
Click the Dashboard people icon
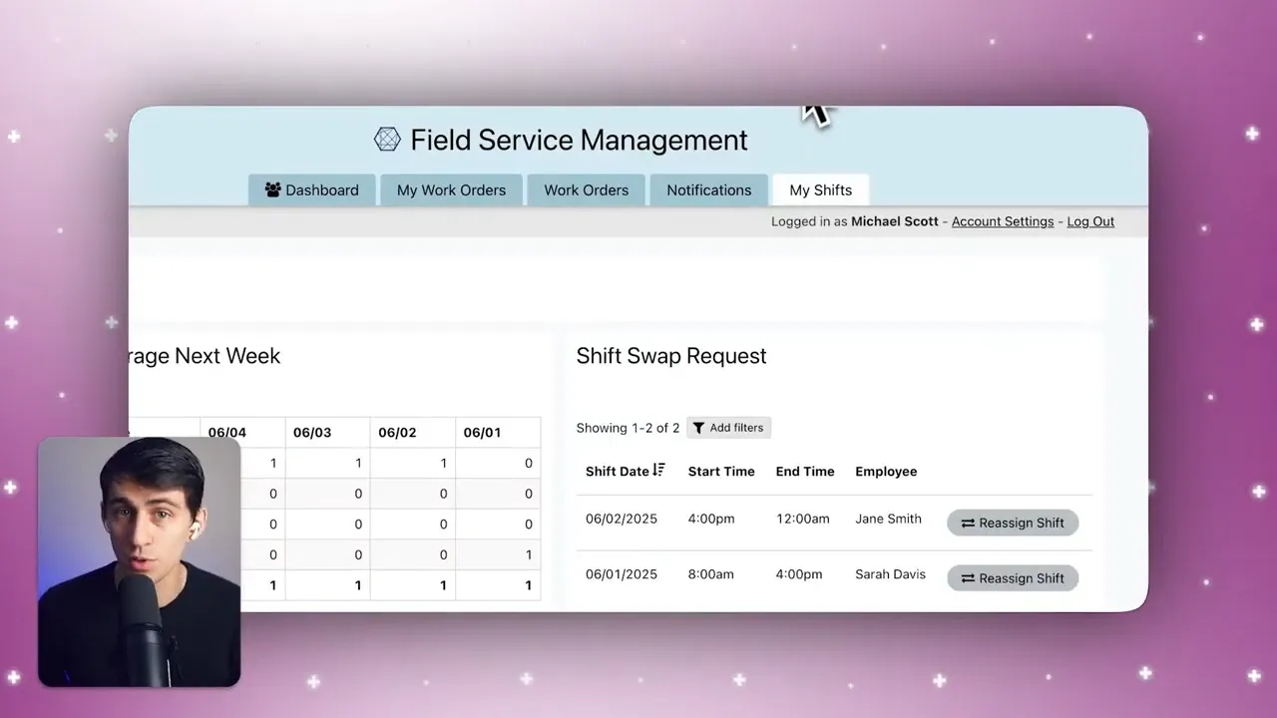[x=272, y=189]
